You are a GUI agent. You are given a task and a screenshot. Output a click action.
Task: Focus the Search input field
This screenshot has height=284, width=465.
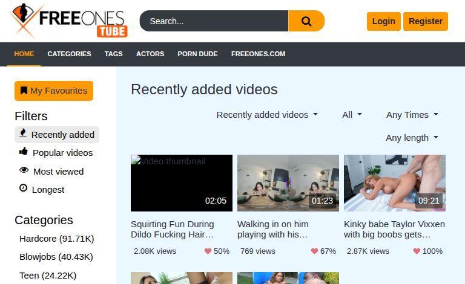tap(214, 21)
